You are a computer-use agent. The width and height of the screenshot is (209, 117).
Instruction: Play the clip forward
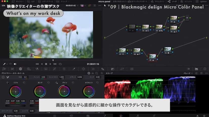point(50,64)
